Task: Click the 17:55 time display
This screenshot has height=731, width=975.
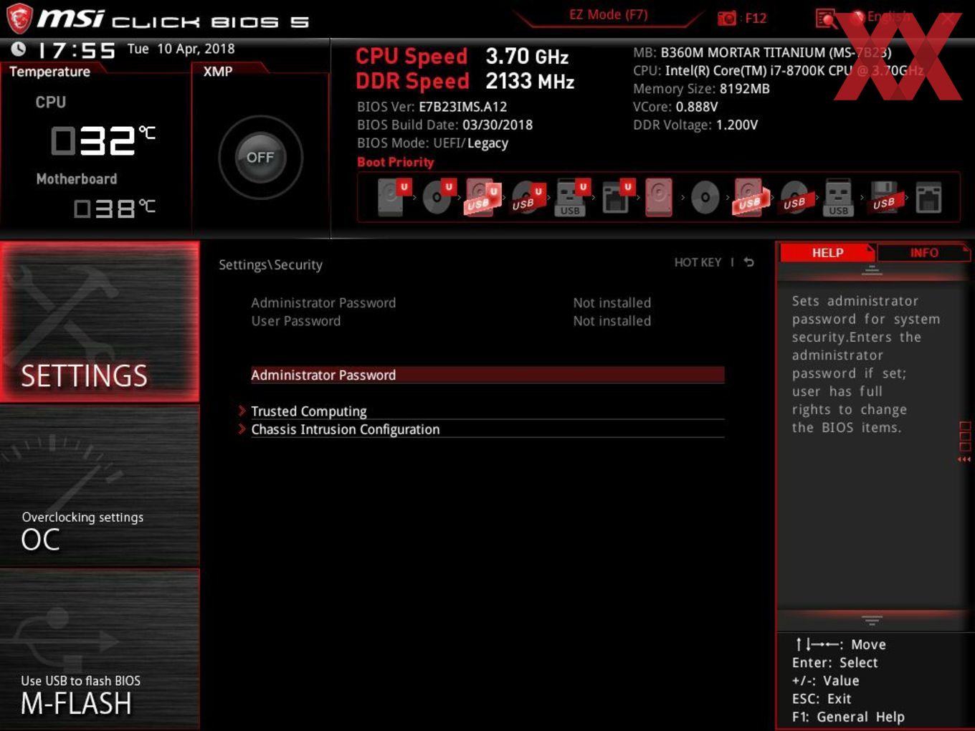Action: [76, 50]
